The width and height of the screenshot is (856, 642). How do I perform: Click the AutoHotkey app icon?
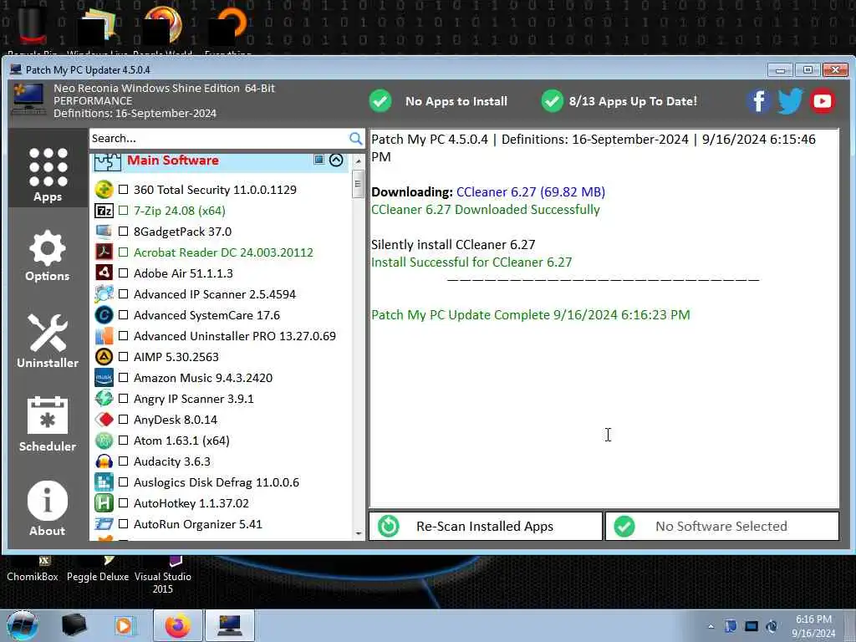coord(104,502)
